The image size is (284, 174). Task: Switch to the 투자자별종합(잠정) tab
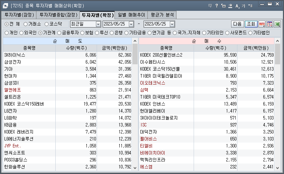[58, 15]
